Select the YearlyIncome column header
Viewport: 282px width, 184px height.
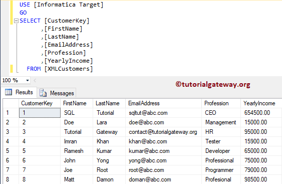[261, 103]
